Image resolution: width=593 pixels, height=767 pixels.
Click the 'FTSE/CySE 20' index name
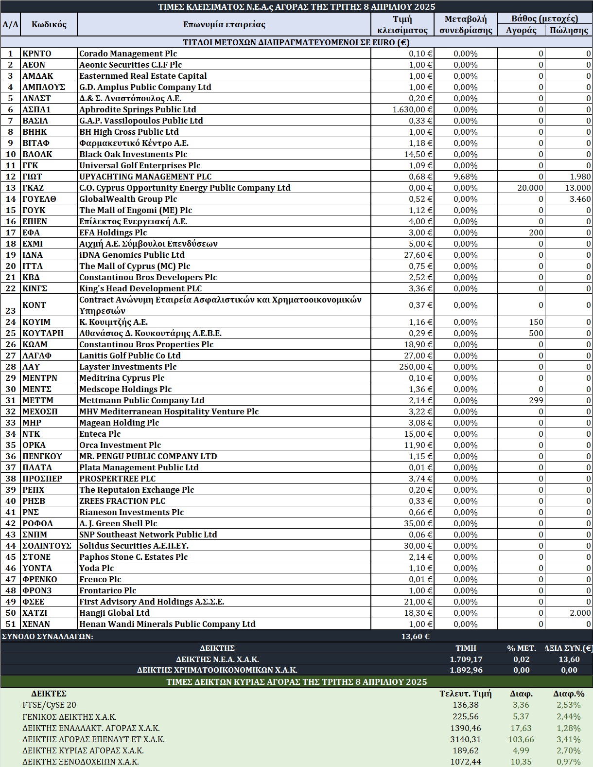tap(49, 705)
